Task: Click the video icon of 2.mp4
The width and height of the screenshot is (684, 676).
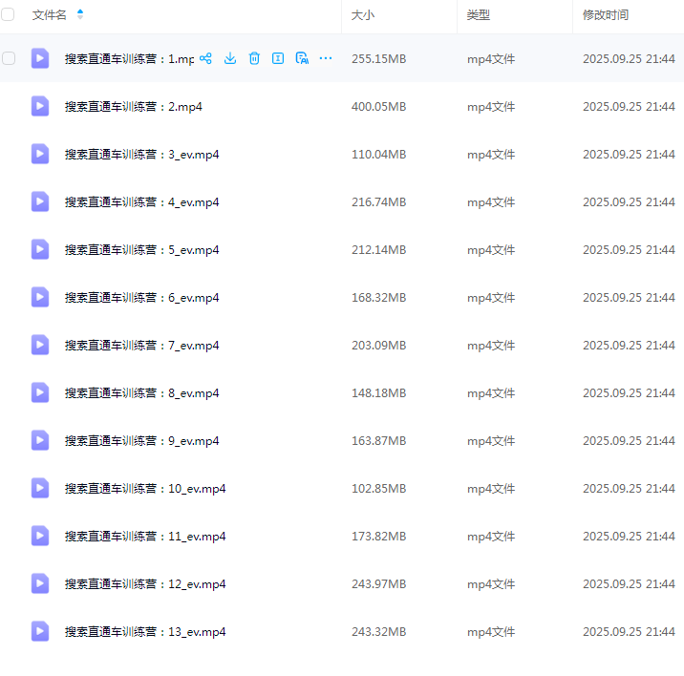Action: 40,106
